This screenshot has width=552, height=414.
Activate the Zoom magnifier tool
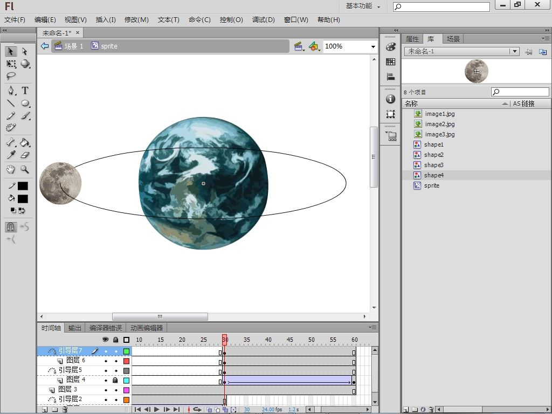(x=25, y=169)
